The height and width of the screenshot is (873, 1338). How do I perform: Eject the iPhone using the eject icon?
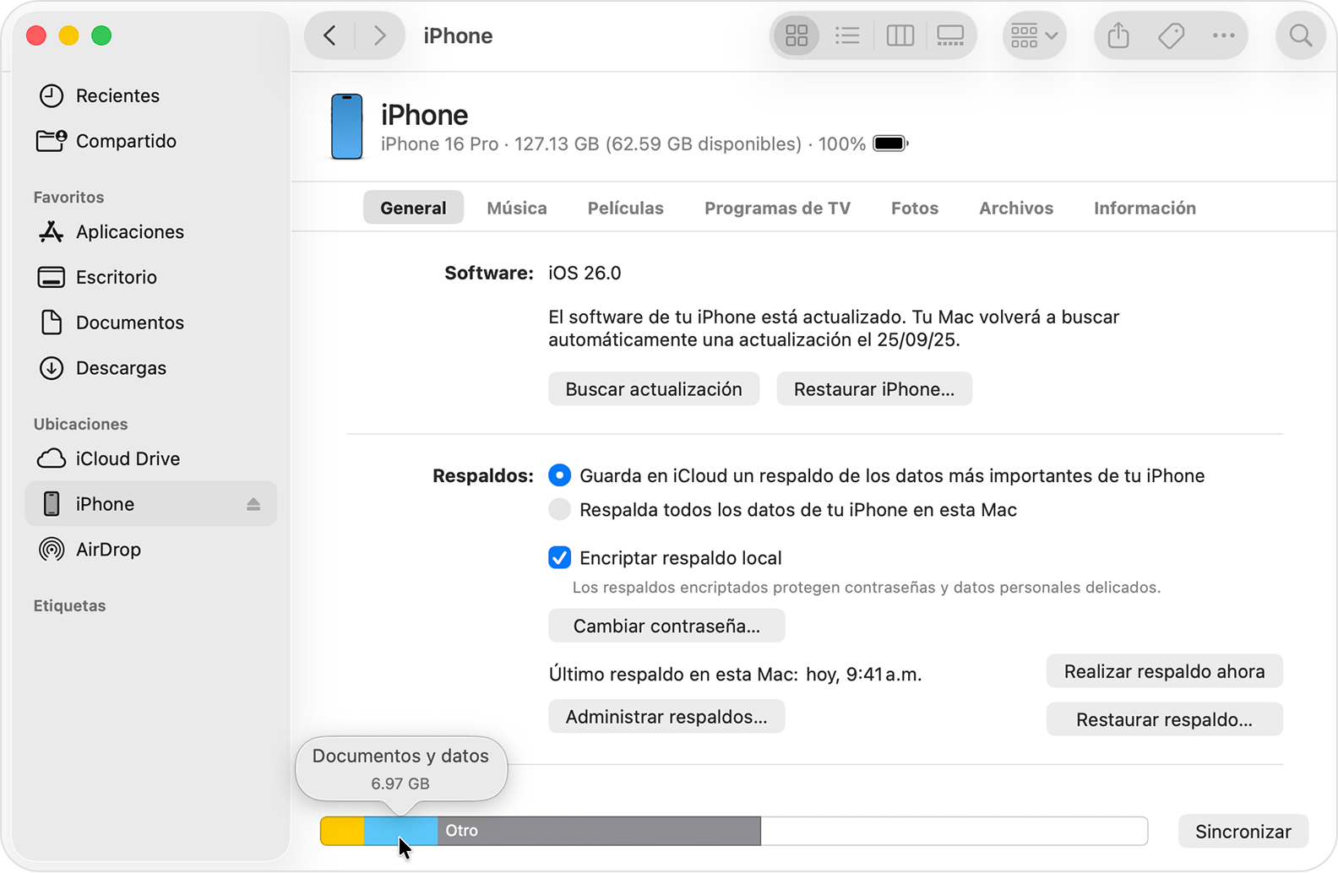click(253, 504)
